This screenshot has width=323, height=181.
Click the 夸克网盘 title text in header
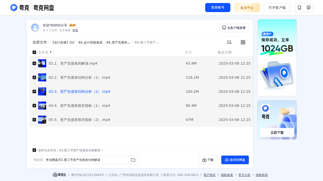(x=44, y=8)
